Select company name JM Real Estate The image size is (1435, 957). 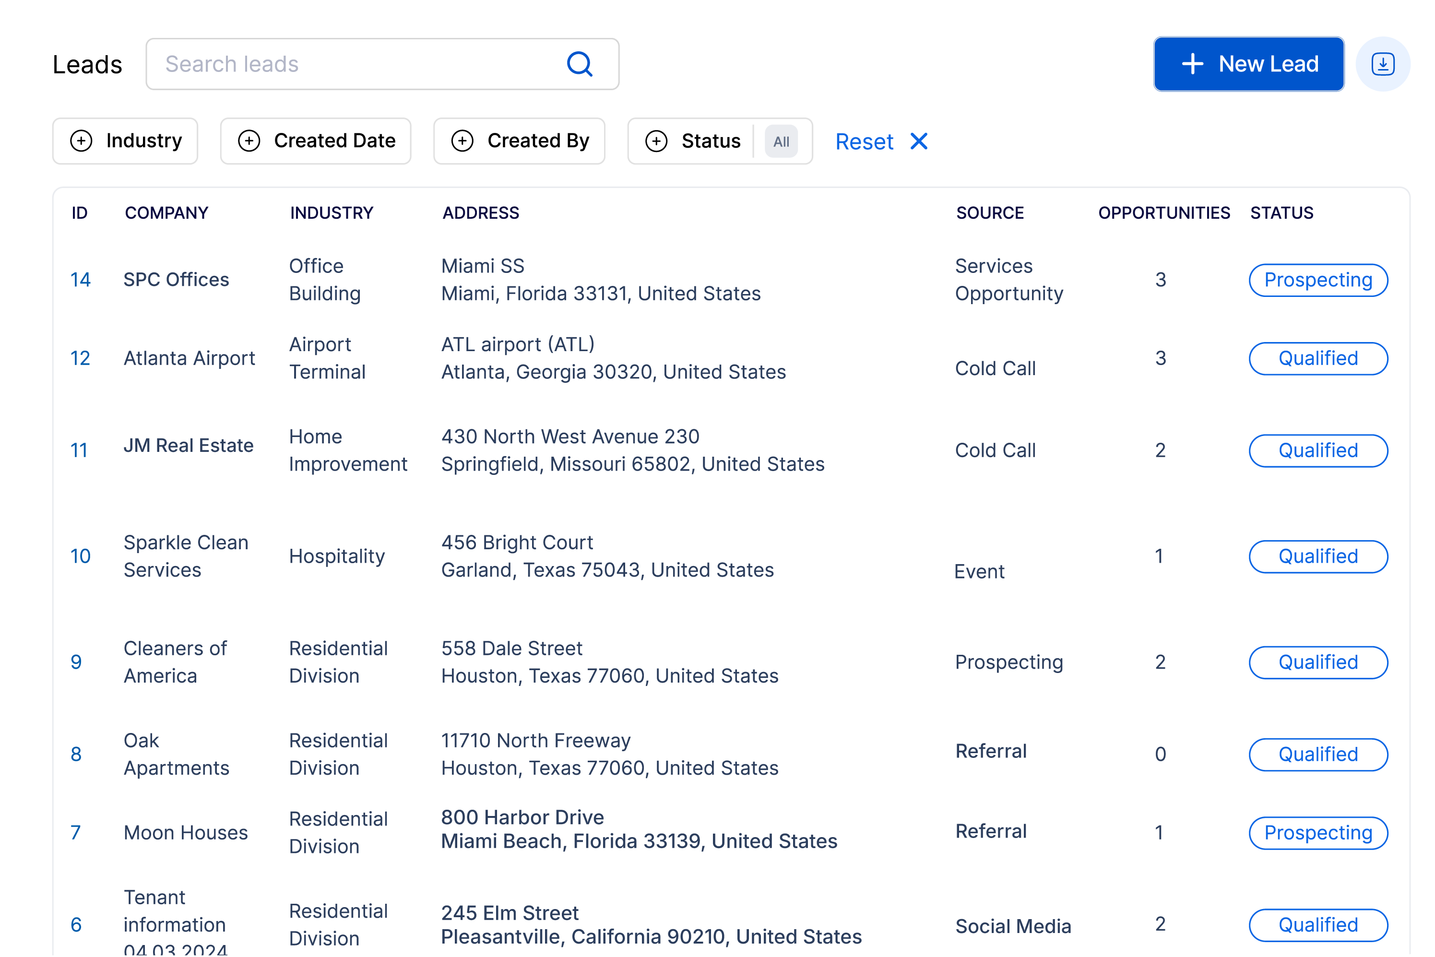click(x=189, y=446)
